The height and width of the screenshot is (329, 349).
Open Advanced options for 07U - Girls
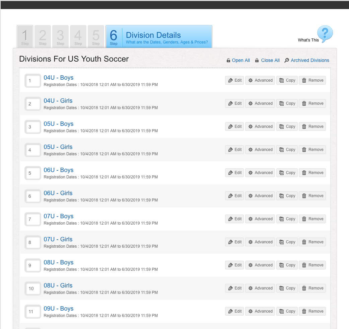point(260,242)
